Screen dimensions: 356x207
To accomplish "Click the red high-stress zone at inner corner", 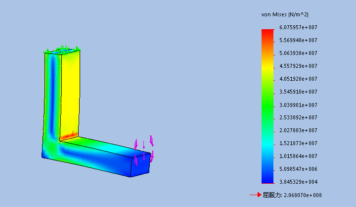I will [69, 136].
